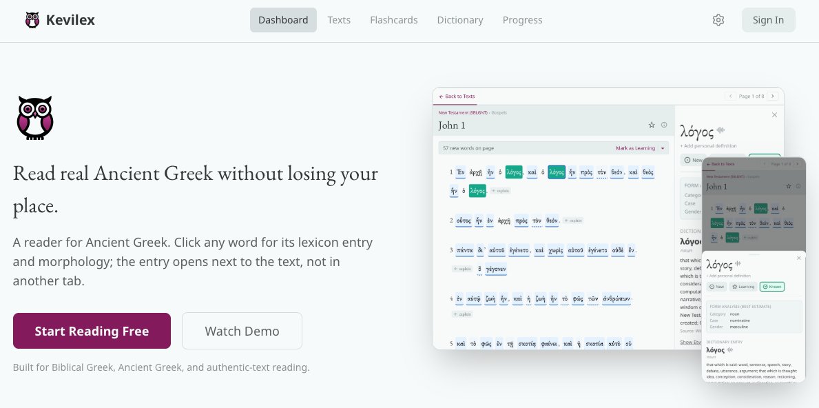Go to next page chevron in preview
The image size is (819, 408).
point(773,96)
